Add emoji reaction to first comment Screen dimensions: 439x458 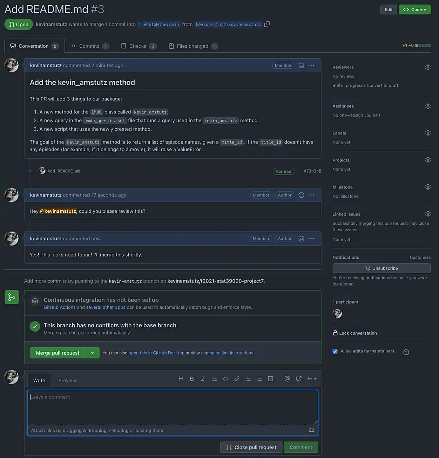(301, 66)
